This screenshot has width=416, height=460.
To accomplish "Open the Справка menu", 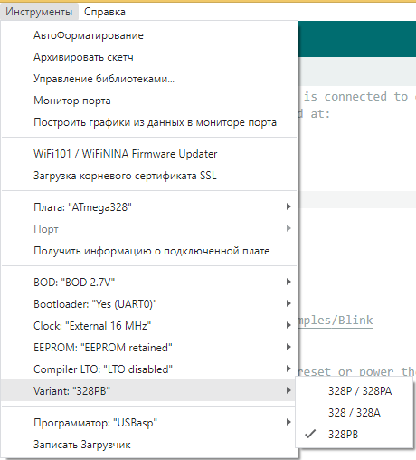I will point(105,12).
